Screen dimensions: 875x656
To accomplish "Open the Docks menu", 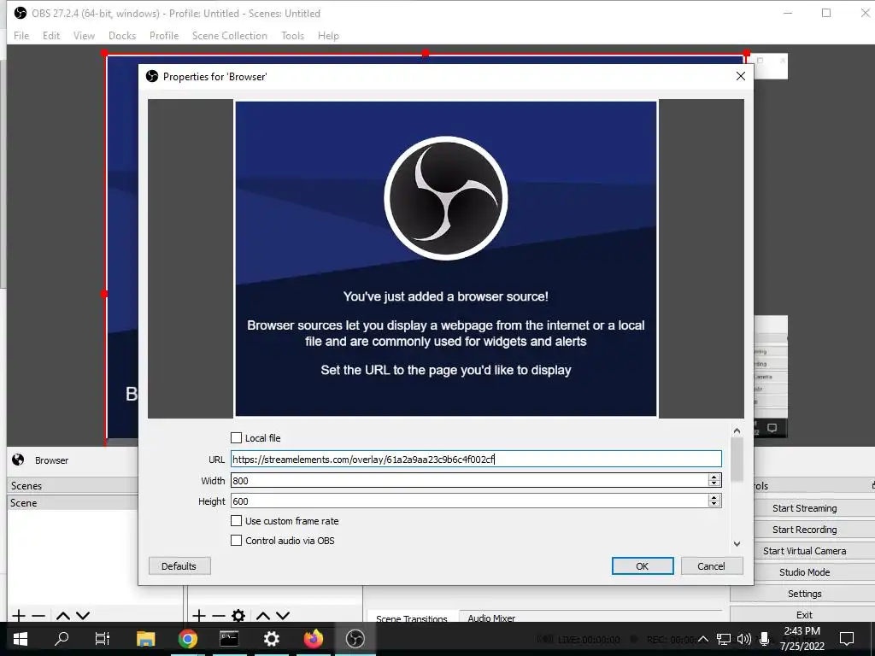I will [122, 36].
